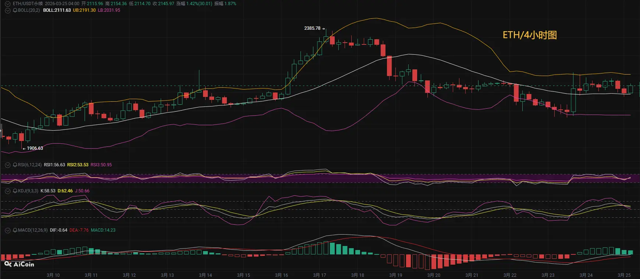
Task: Click the 3月 17 date on time axis
Action: pyautogui.click(x=320, y=275)
